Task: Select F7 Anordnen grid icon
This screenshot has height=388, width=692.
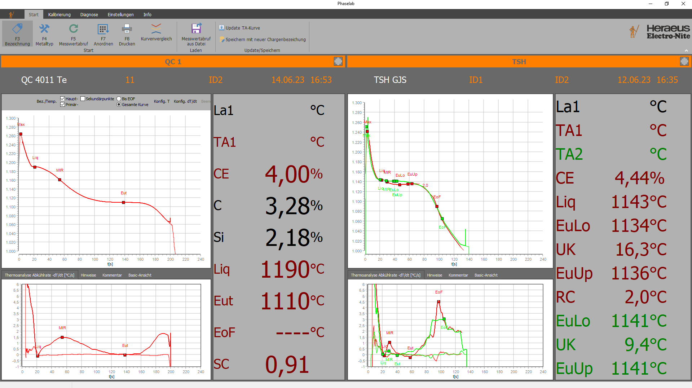Action: pos(103,29)
